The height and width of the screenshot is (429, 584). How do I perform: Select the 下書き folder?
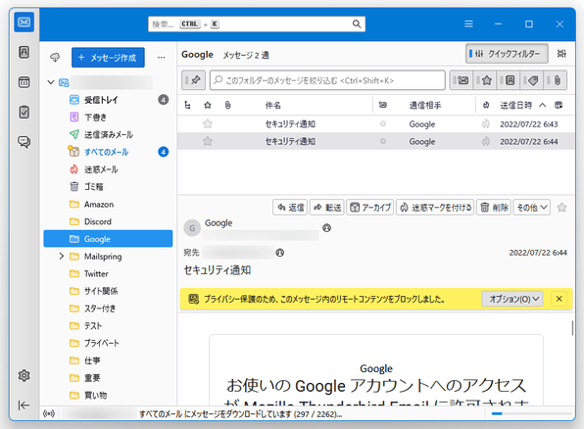108,118
